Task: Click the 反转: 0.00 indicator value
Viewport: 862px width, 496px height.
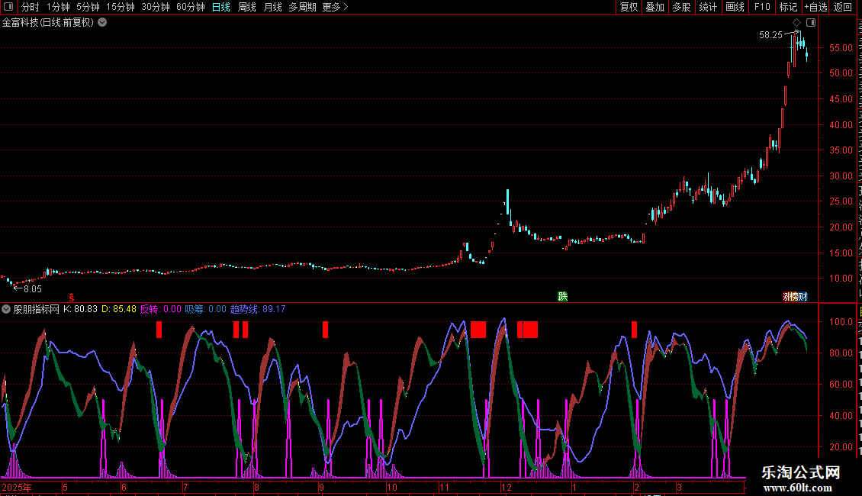Action: [160, 309]
